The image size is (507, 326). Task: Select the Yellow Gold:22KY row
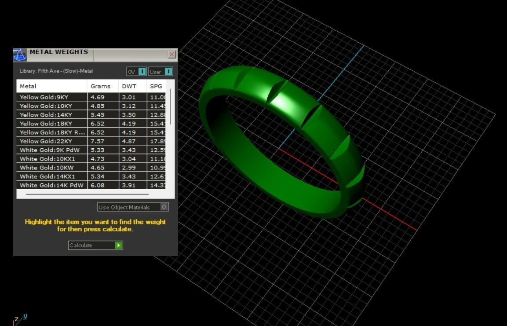(91, 141)
